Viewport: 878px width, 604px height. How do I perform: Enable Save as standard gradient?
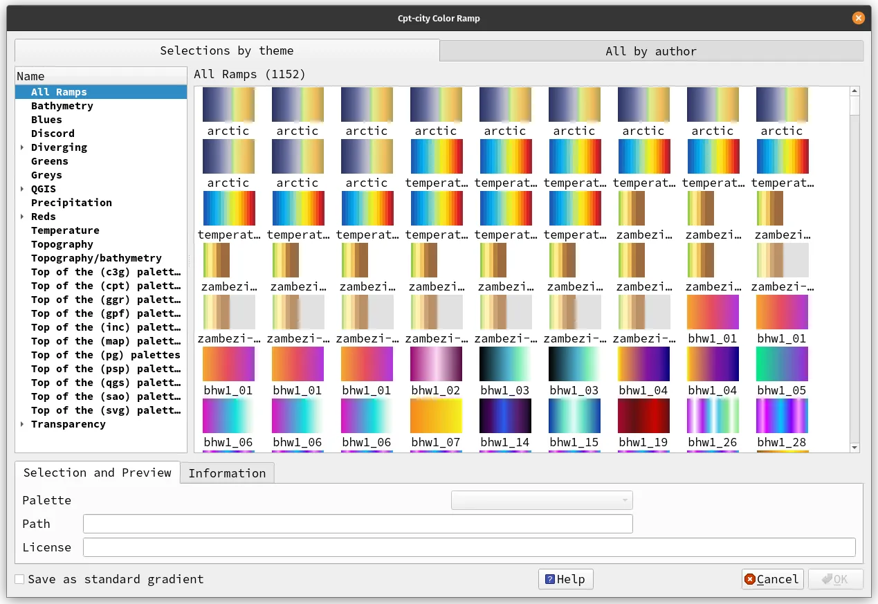coord(19,578)
